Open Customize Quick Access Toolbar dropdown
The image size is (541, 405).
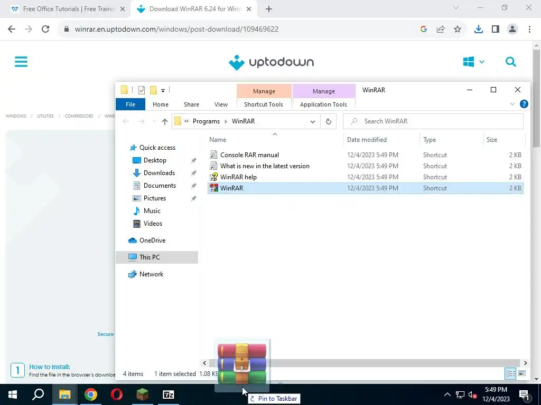point(163,91)
